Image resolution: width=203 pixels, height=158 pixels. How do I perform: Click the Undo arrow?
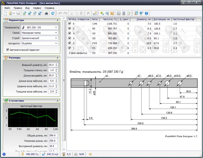pyautogui.click(x=60, y=13)
